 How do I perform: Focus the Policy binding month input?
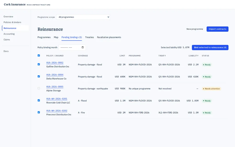pyautogui.click(x=72, y=47)
